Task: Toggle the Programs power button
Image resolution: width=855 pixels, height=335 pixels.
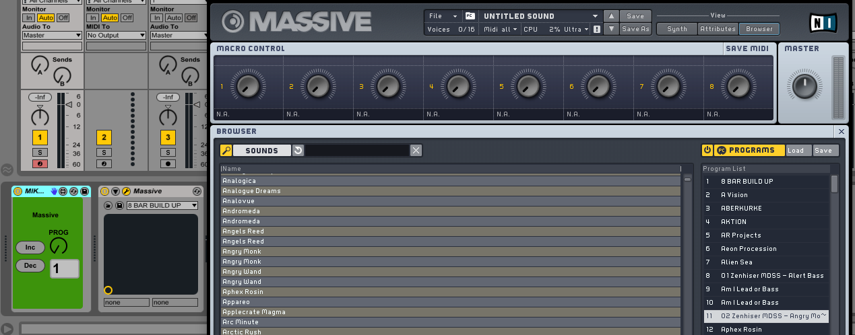Action: click(707, 151)
